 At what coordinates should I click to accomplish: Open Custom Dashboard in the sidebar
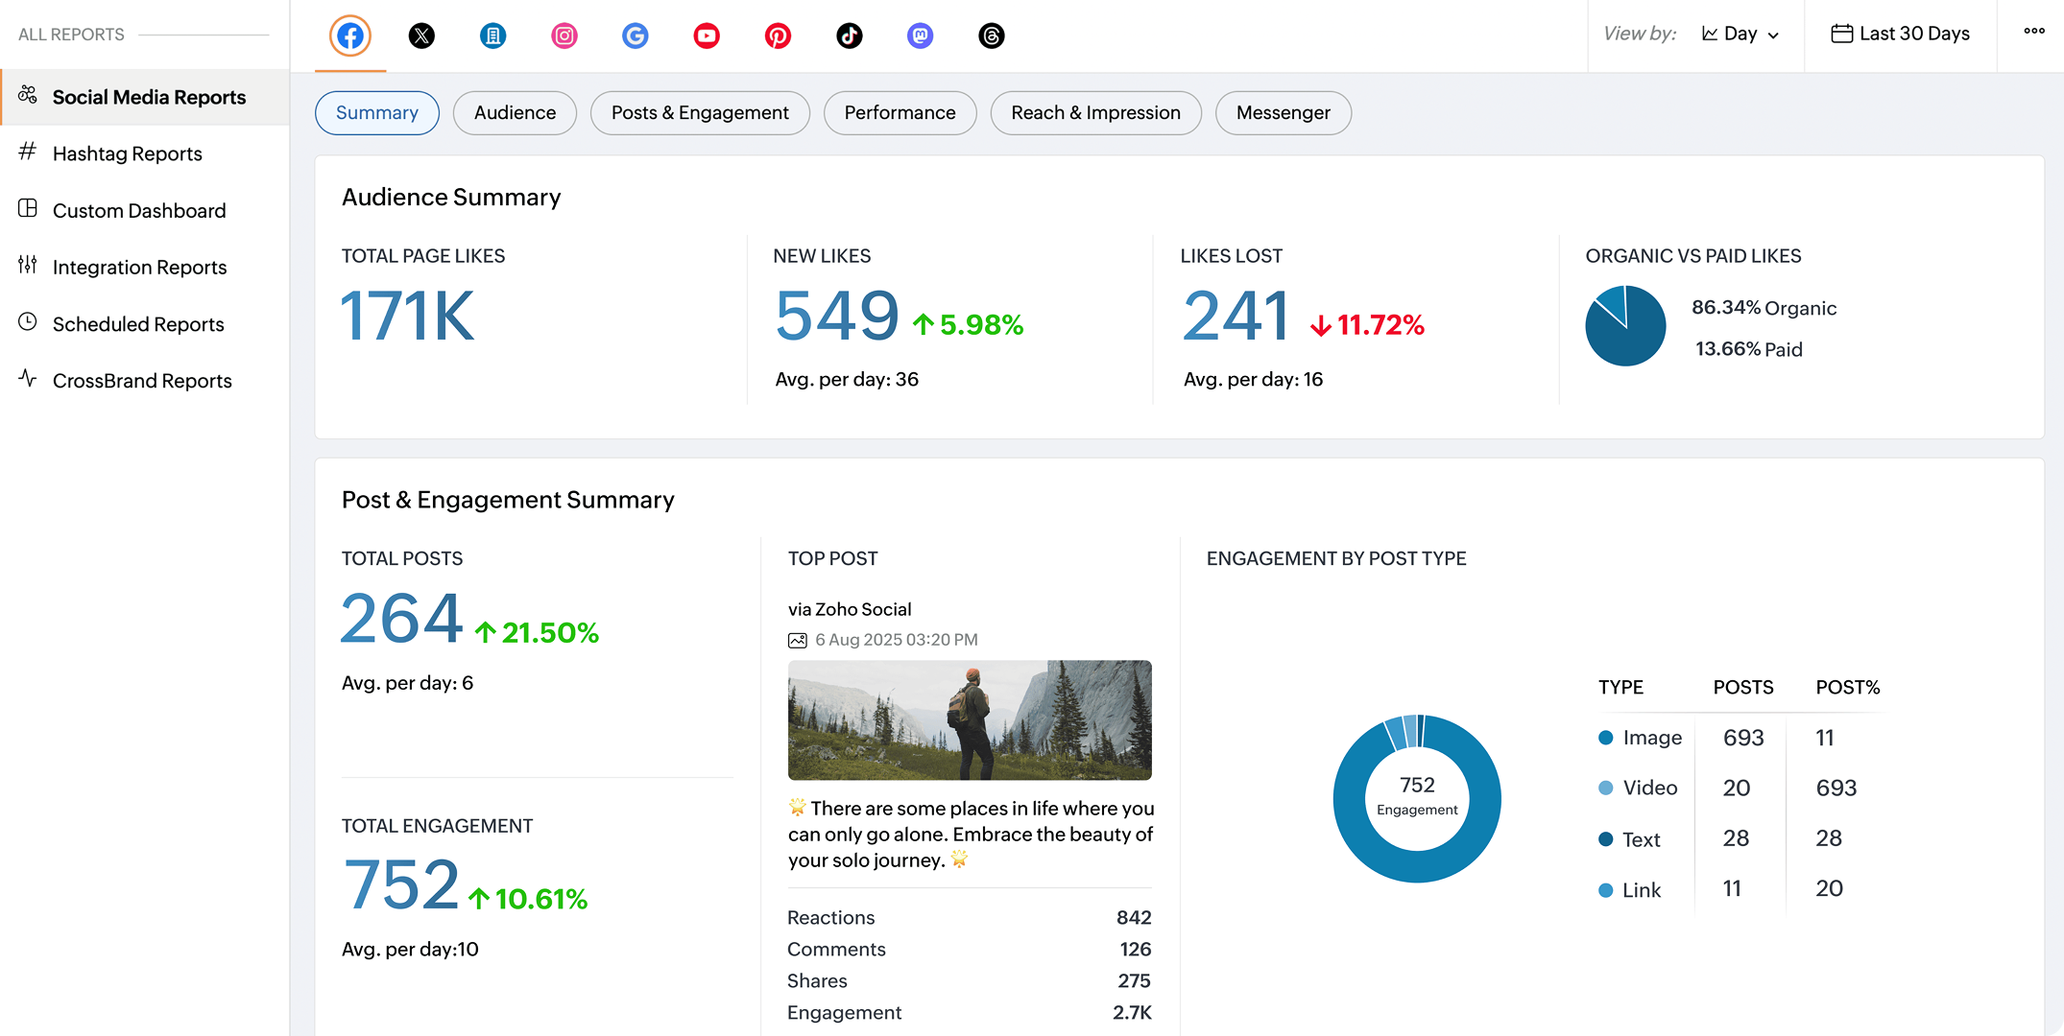pyautogui.click(x=140, y=210)
